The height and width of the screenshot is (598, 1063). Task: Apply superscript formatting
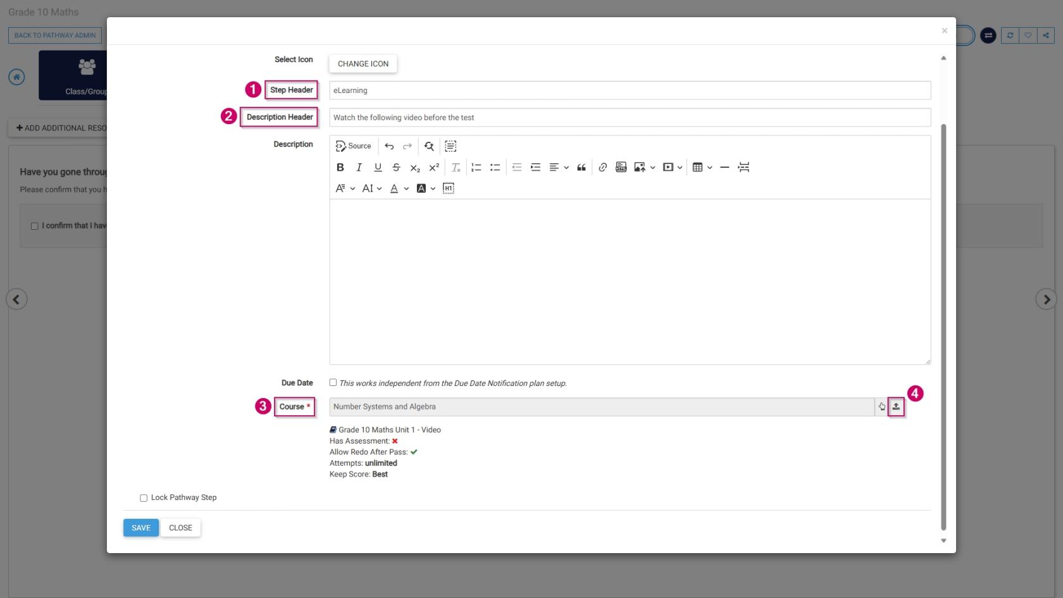coord(434,168)
